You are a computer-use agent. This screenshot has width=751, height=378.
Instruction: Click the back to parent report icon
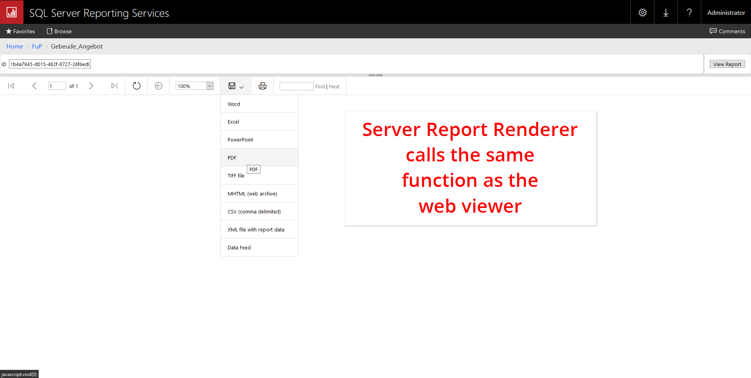[158, 86]
